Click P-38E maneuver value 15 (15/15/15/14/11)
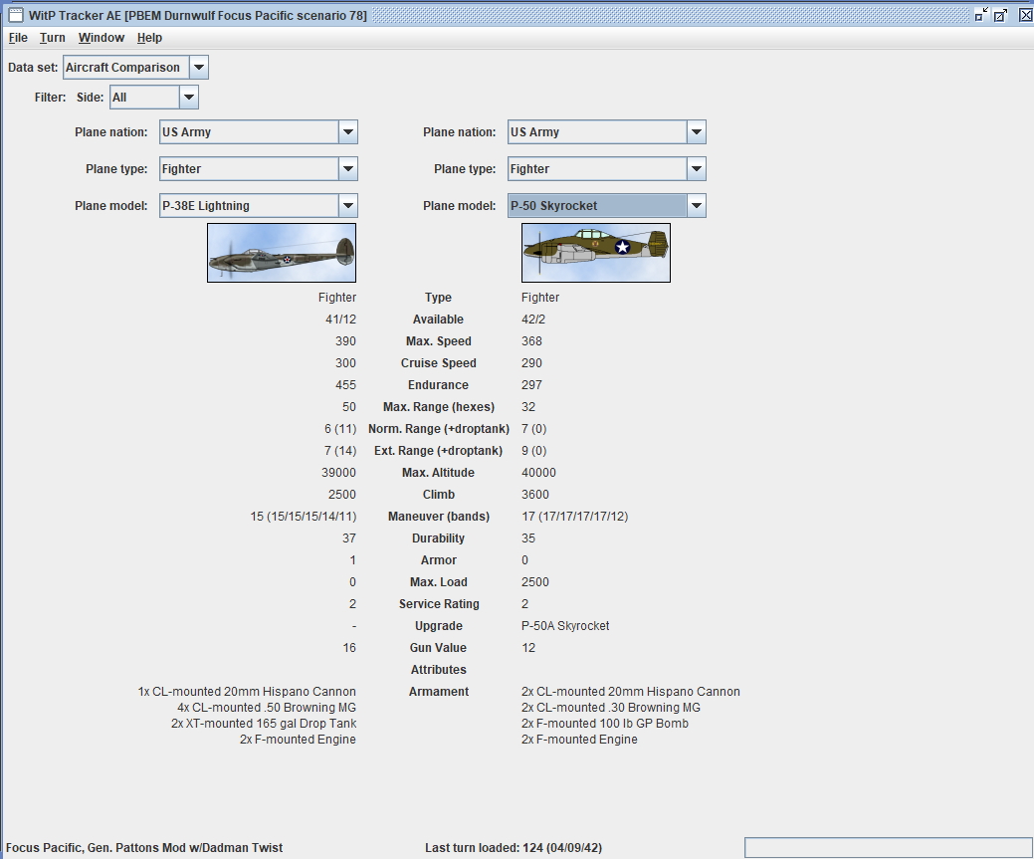Image resolution: width=1034 pixels, height=859 pixels. coord(304,516)
